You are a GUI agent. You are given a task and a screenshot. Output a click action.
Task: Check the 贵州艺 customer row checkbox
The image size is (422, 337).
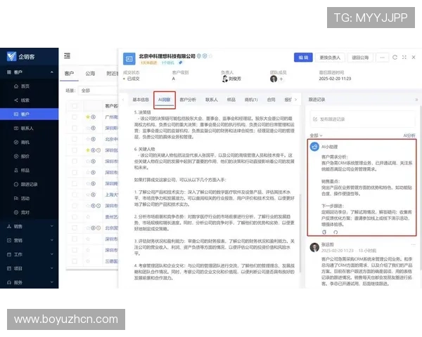coord(75,217)
